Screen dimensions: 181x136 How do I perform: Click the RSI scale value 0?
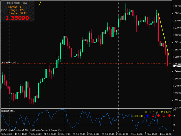click(173, 130)
